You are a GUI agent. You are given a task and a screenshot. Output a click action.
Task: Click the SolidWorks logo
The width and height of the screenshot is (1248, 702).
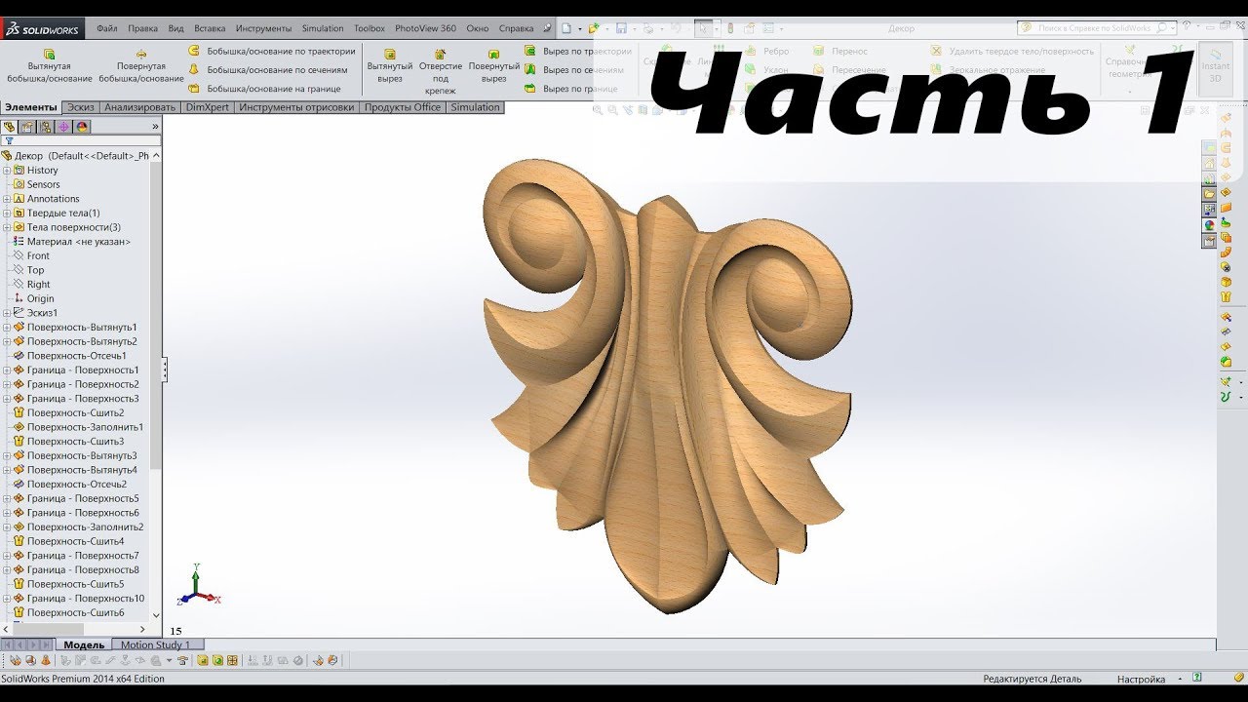pos(44,29)
